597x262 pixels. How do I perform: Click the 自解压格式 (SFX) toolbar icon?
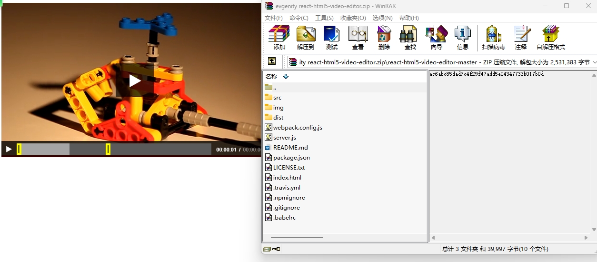pyautogui.click(x=550, y=34)
